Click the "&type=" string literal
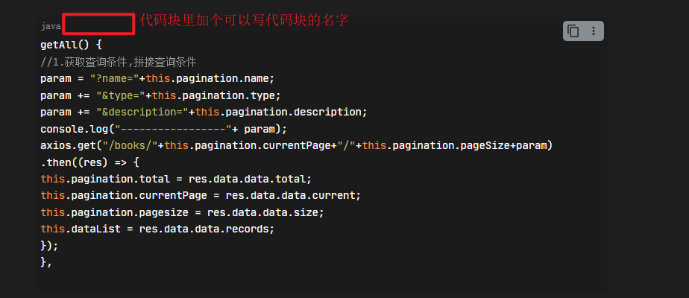689x298 pixels. (x=120, y=95)
